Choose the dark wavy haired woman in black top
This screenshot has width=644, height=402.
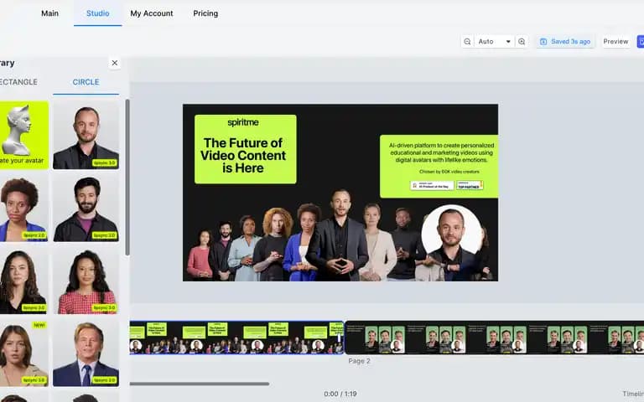(23, 281)
